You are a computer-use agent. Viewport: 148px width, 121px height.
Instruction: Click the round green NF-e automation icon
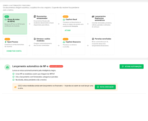tap(7, 67)
